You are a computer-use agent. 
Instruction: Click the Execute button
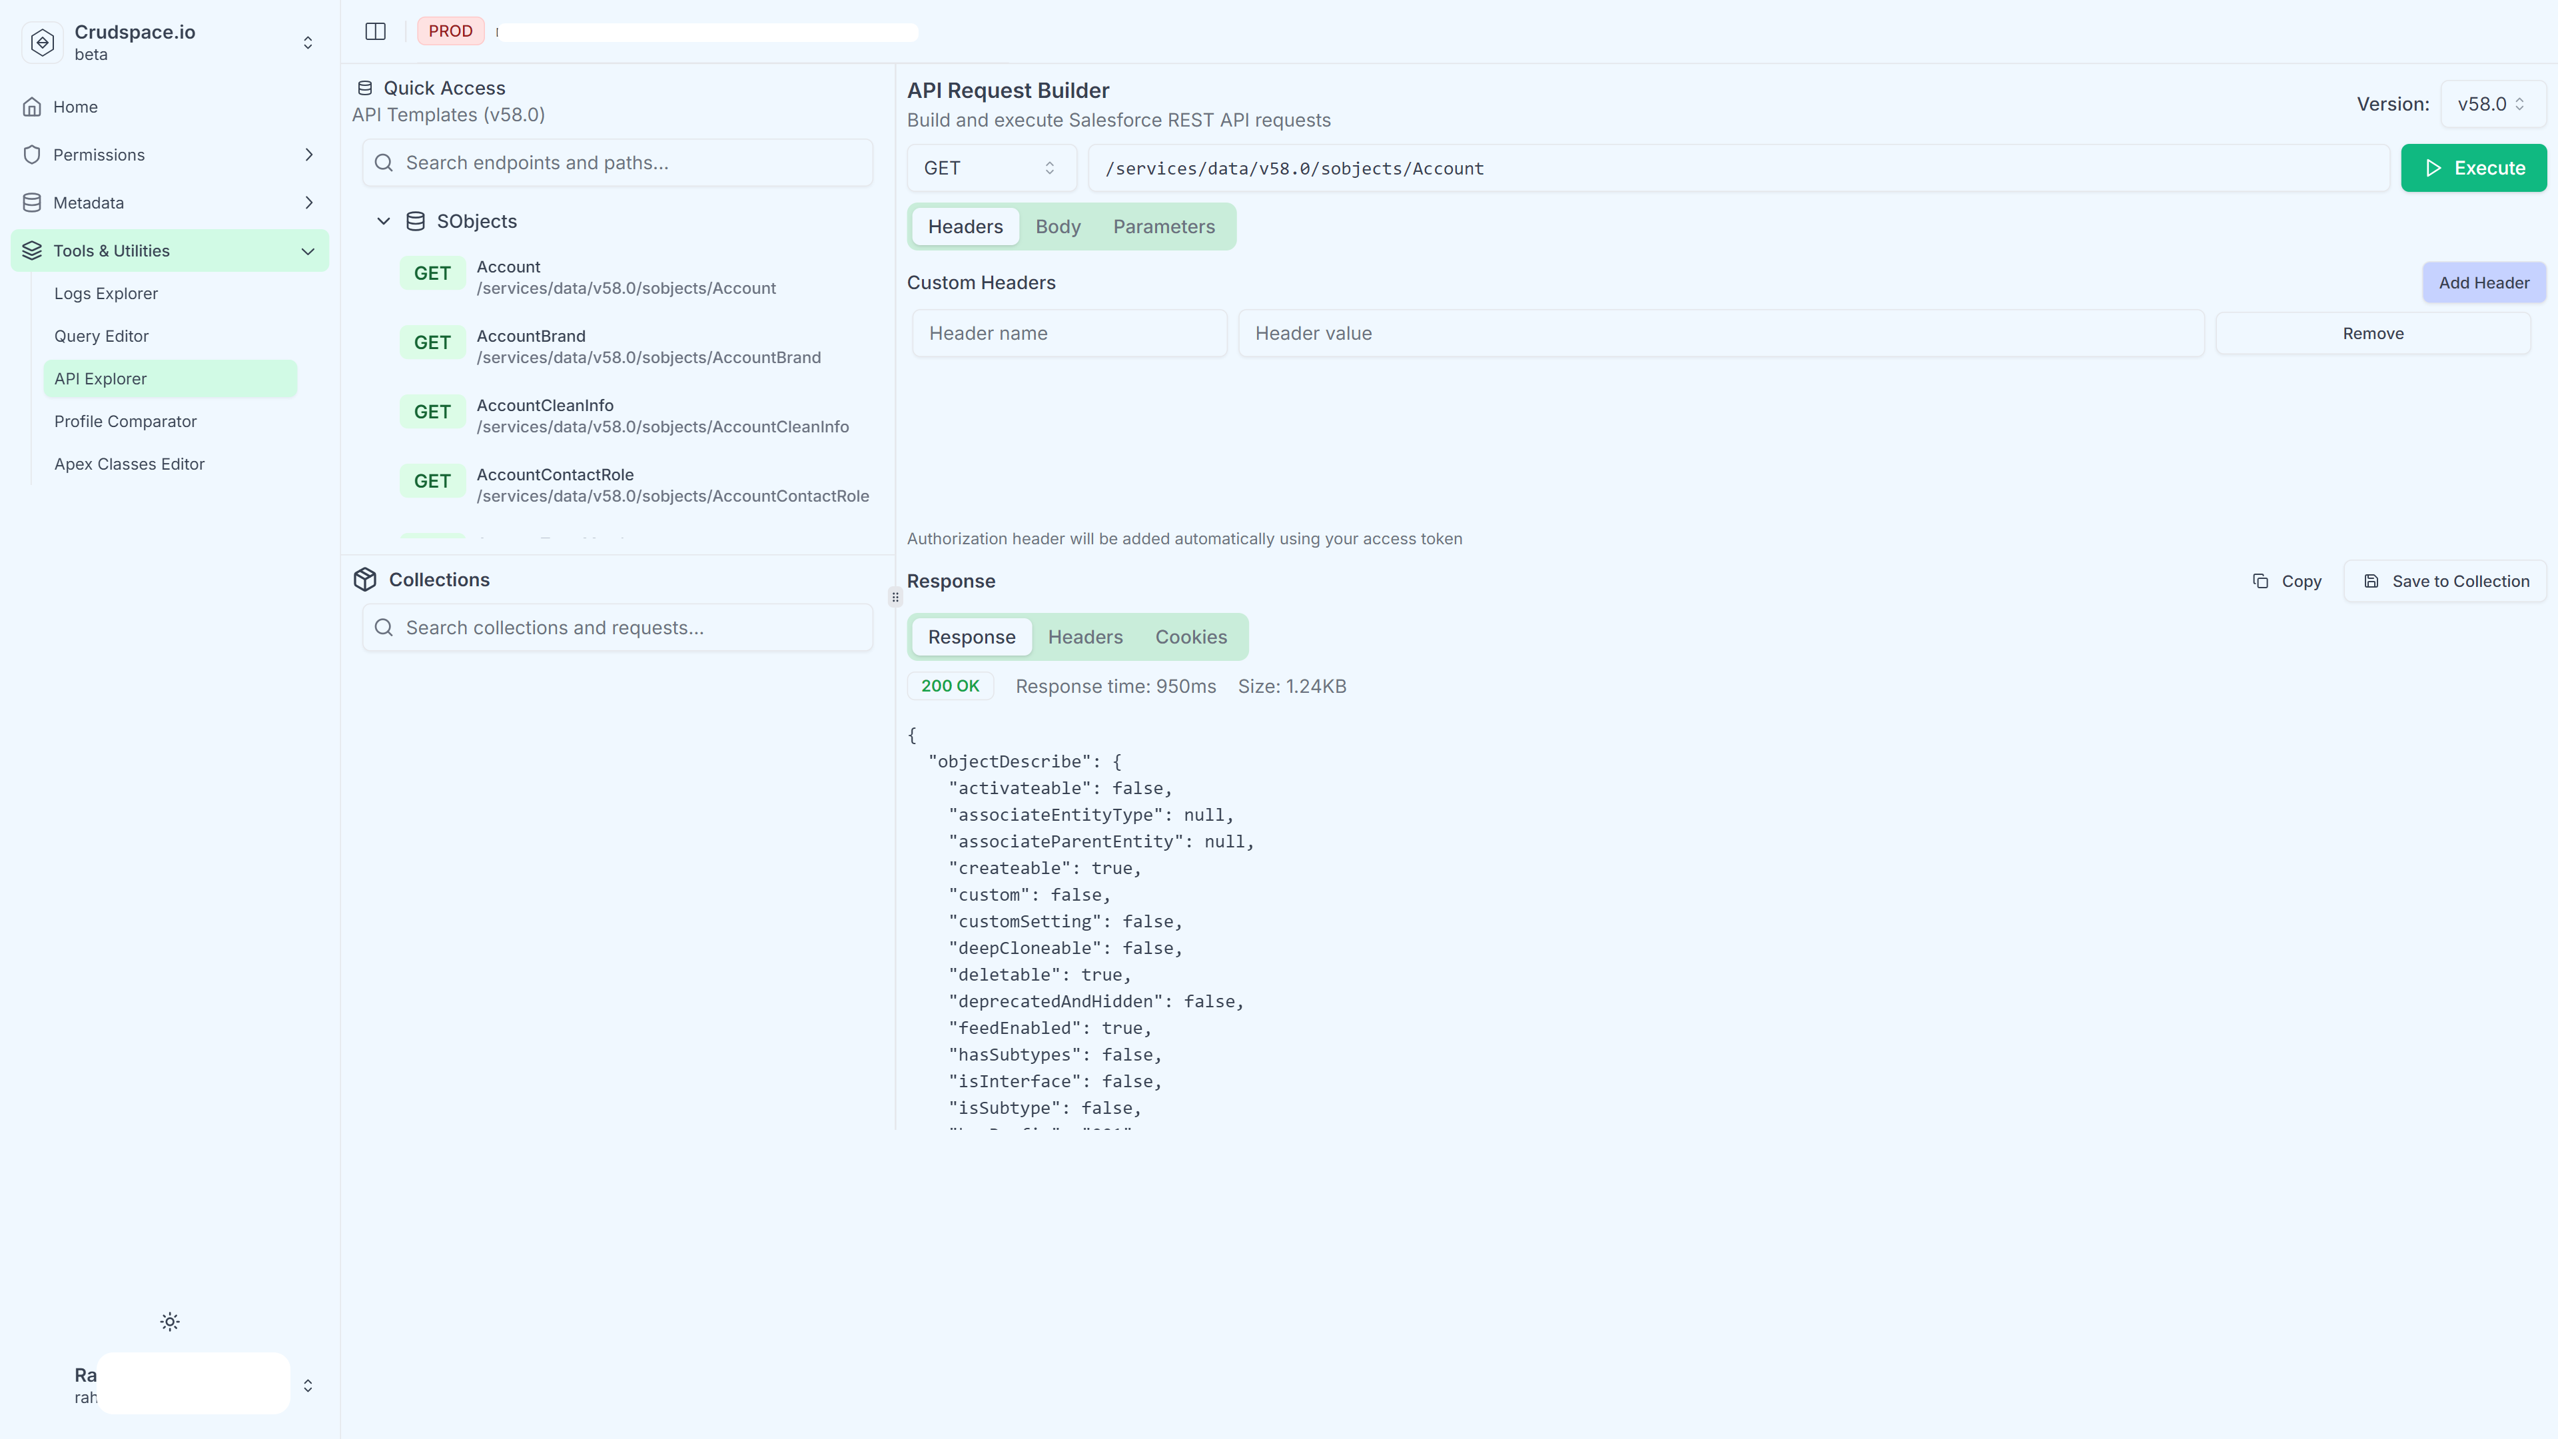2473,168
